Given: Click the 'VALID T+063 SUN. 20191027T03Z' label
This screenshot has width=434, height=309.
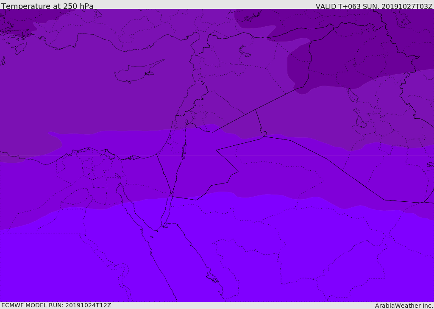Looking at the screenshot, I should (x=374, y=6).
